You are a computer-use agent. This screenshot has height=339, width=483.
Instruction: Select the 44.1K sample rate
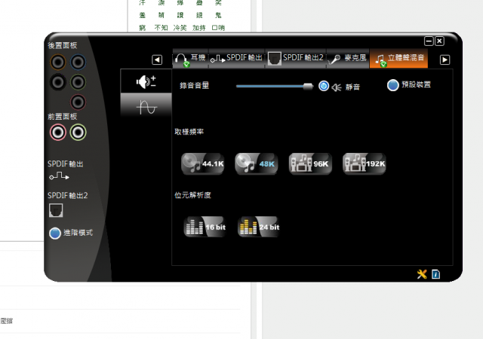[203, 163]
